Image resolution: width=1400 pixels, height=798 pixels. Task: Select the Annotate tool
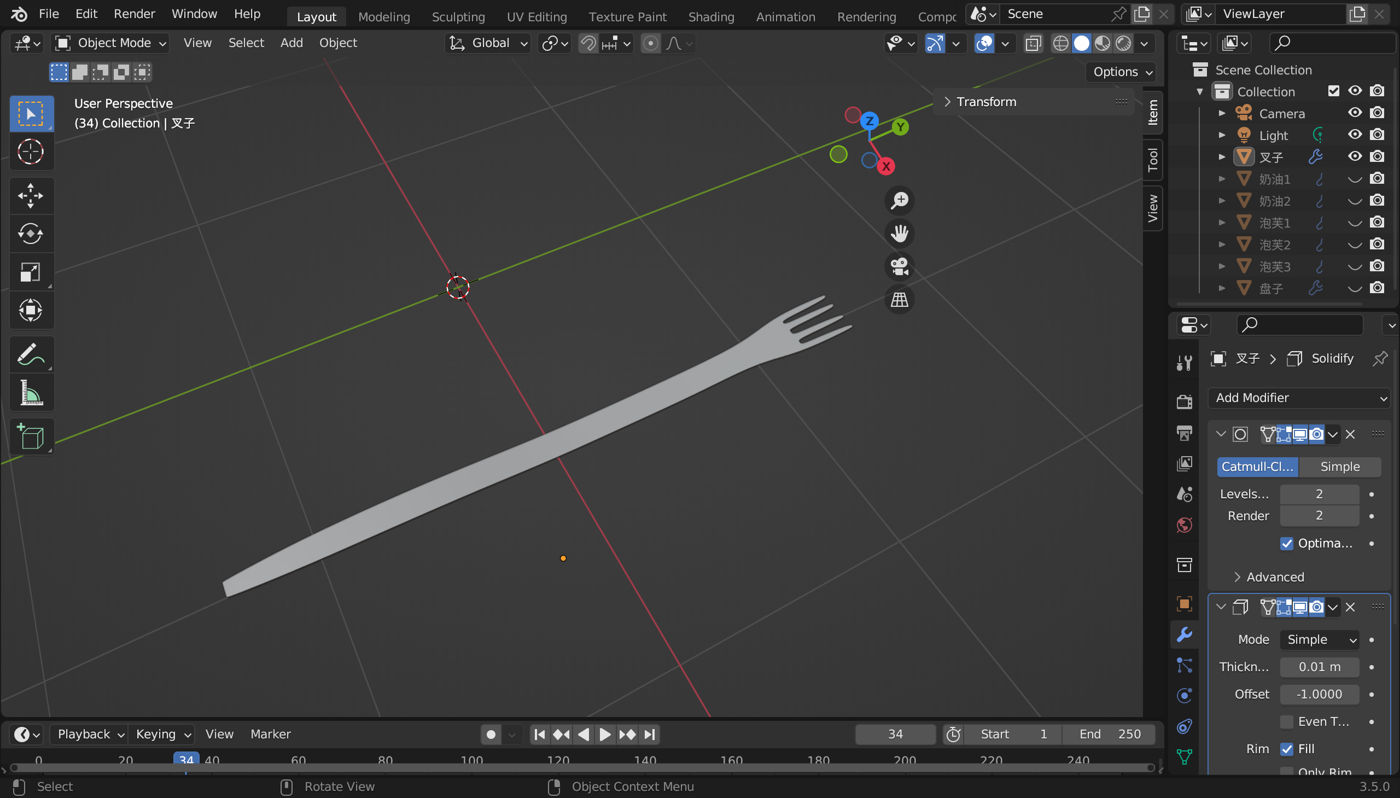pyautogui.click(x=31, y=354)
